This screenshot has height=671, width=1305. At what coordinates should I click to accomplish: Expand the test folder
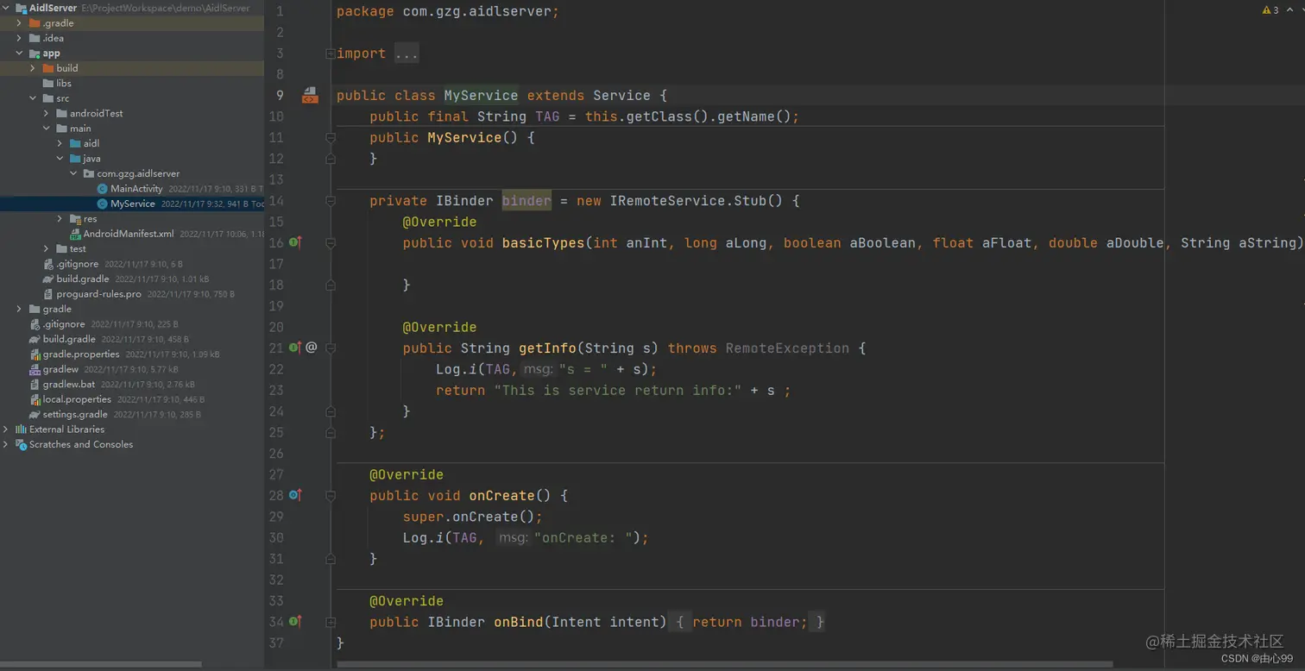[x=47, y=249]
